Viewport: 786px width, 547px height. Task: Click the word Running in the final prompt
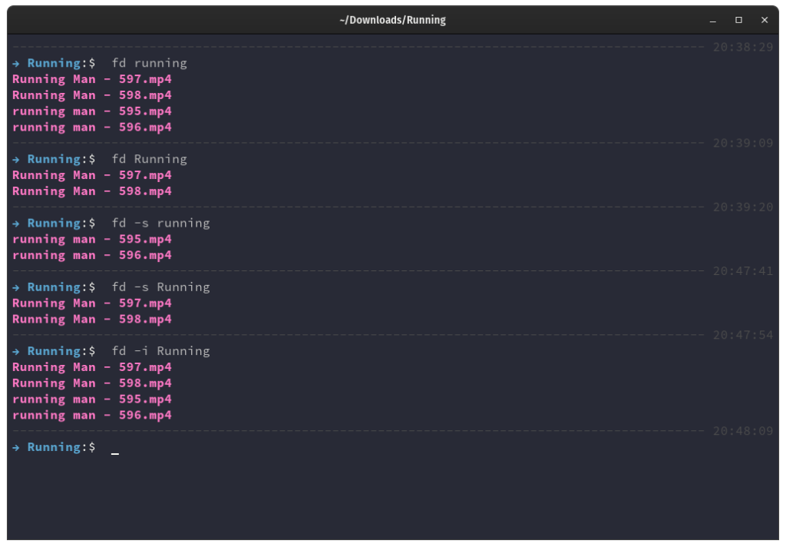coord(54,446)
